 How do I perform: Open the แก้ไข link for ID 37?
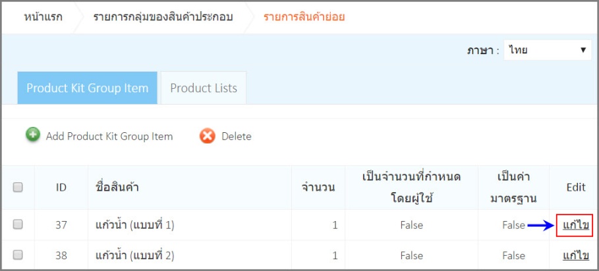coord(576,225)
